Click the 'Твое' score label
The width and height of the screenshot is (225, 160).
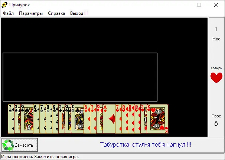point(216,116)
